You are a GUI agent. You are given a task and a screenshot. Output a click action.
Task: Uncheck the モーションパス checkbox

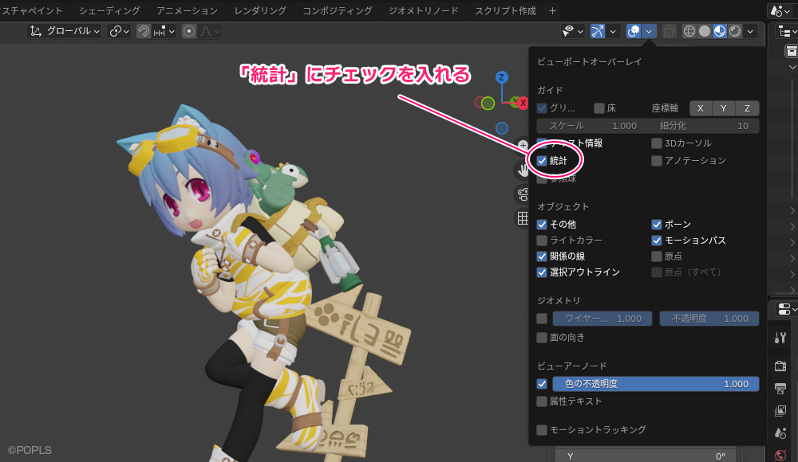[x=657, y=241]
